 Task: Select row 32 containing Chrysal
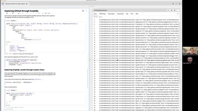click(x=136, y=83)
